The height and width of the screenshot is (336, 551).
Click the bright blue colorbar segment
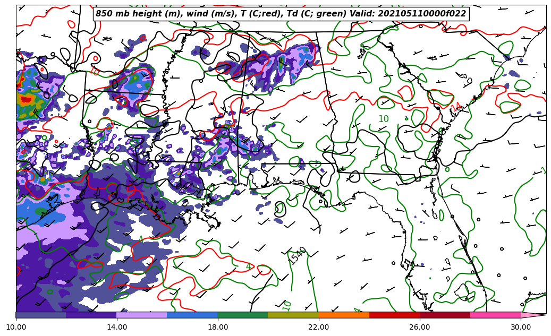coord(192,315)
